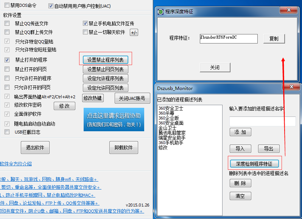Enable 禁止一切聊天软件 checkbox
Viewport: 302px width, 219px height.
(x=85, y=32)
